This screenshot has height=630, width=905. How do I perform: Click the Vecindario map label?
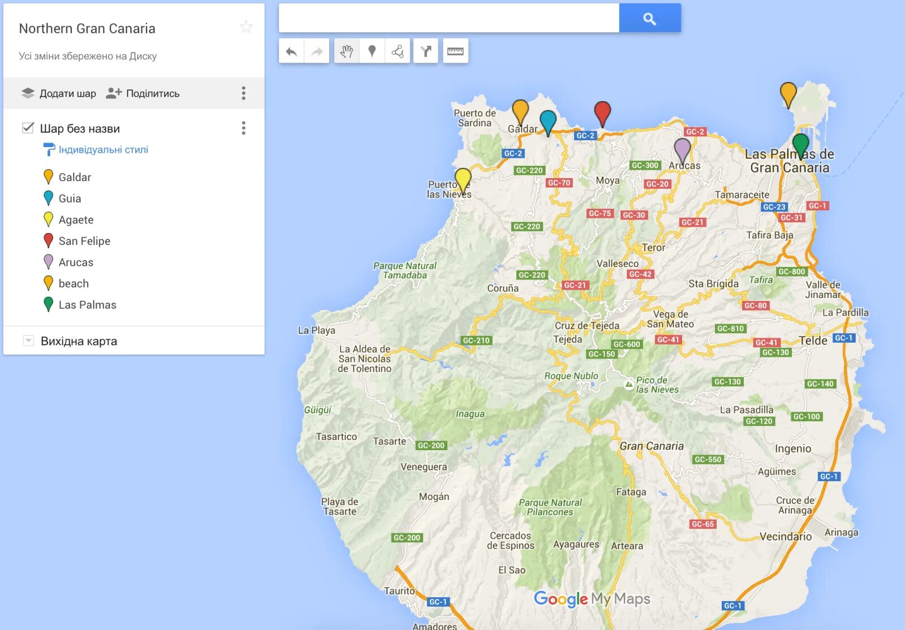pyautogui.click(x=786, y=537)
